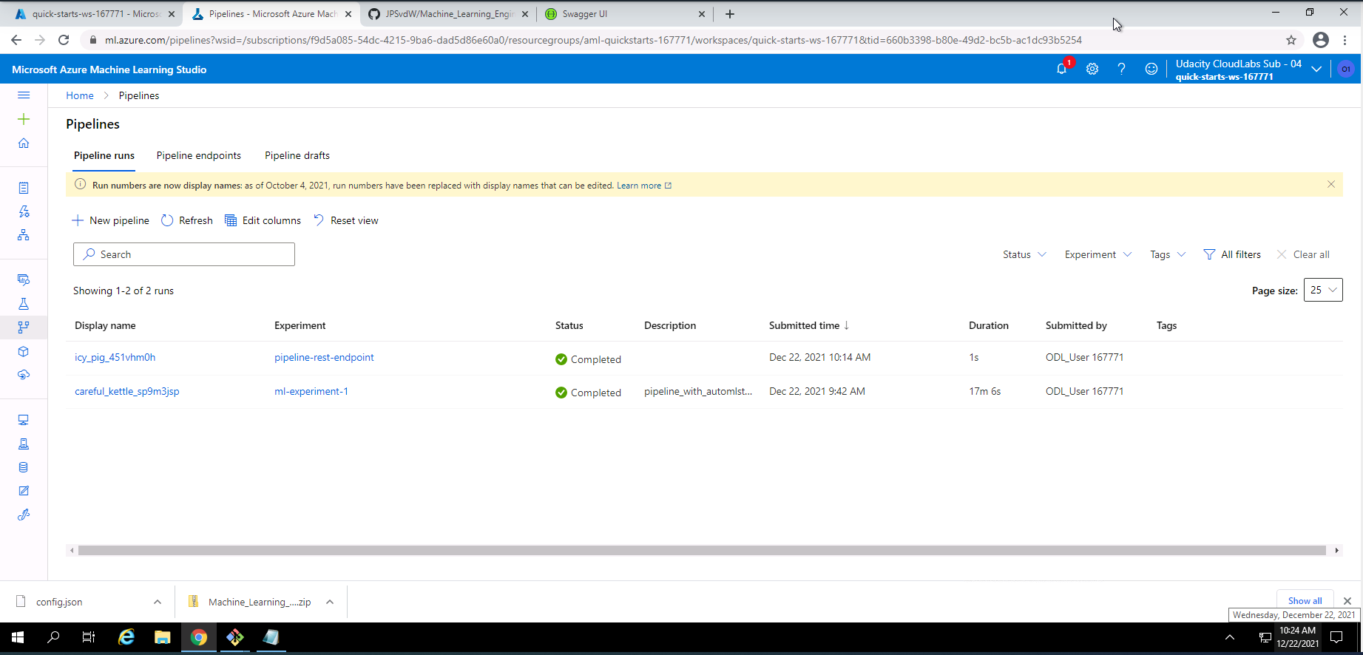Switch to Pipeline drafts tab
This screenshot has width=1363, height=655.
point(297,155)
